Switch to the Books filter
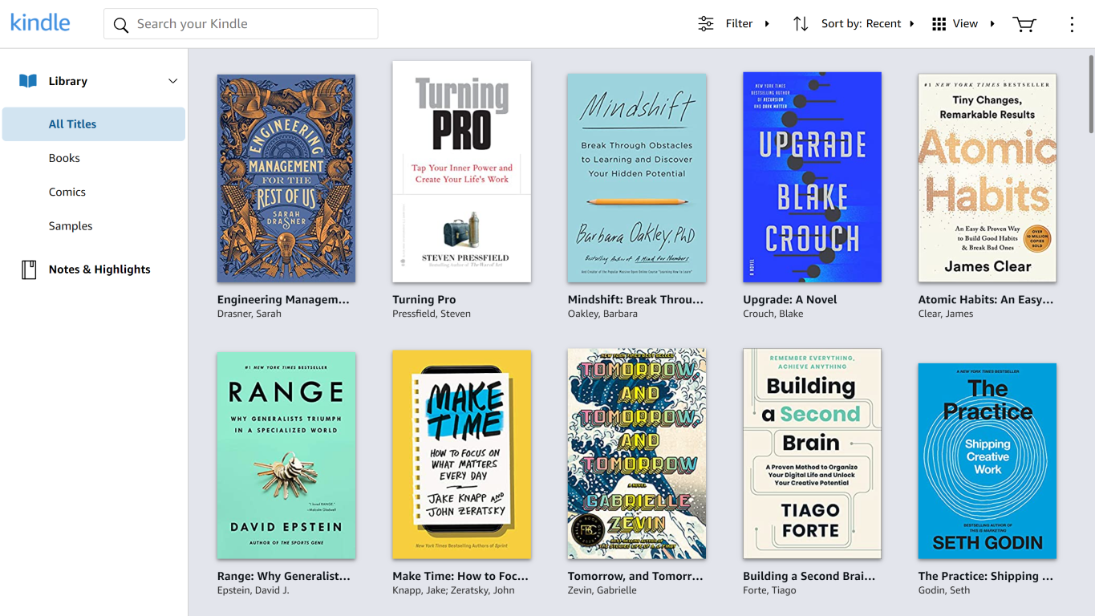 [64, 157]
